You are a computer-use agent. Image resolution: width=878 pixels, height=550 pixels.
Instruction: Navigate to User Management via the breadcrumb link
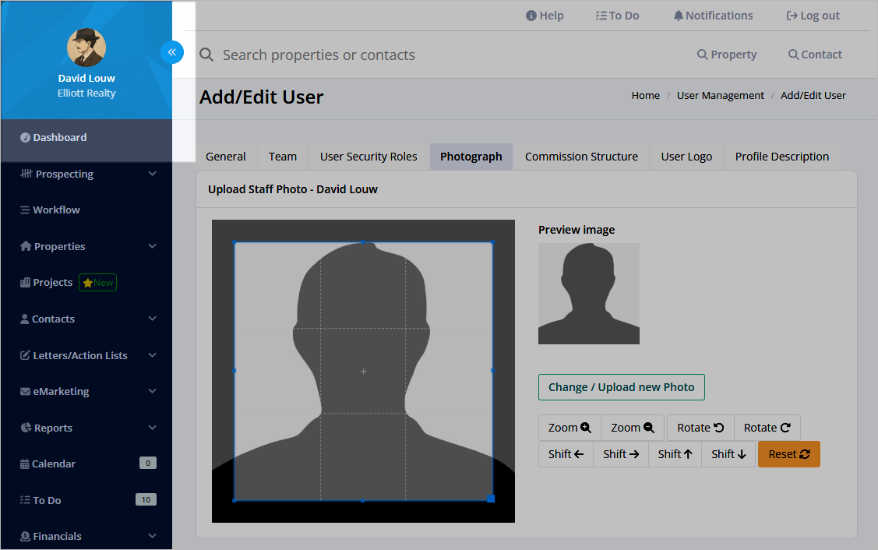(720, 95)
